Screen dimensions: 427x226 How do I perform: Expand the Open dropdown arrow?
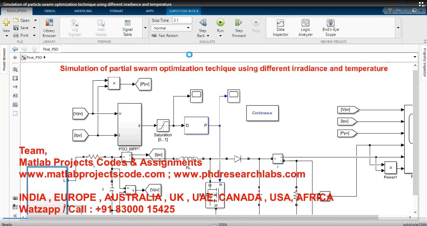[x=35, y=20]
